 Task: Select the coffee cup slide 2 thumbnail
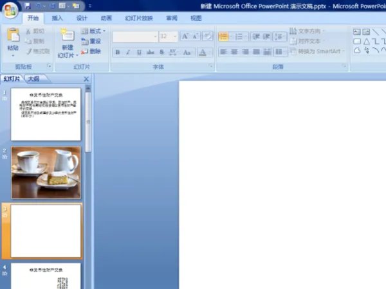tap(46, 172)
